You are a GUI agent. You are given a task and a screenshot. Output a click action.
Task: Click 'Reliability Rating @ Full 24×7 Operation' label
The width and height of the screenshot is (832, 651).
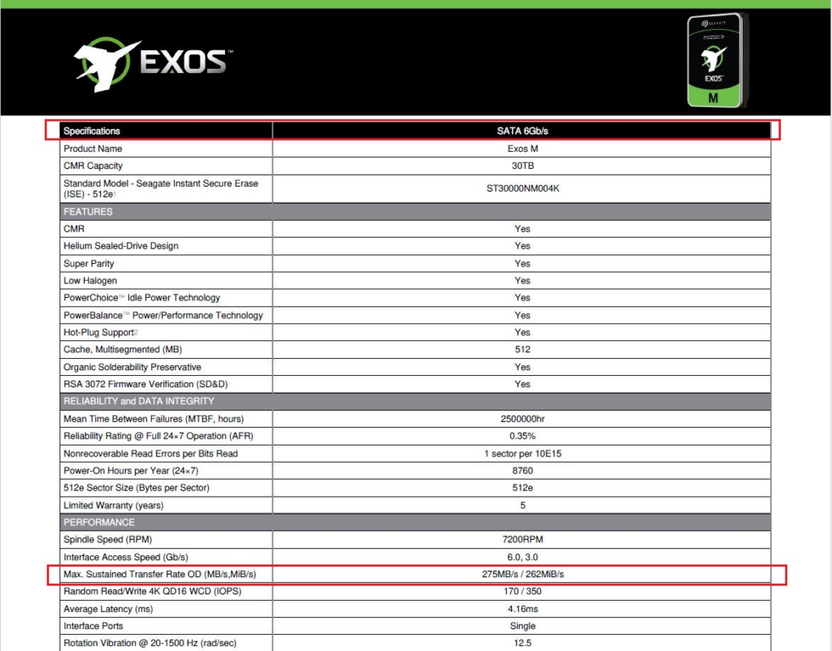pyautogui.click(x=158, y=436)
